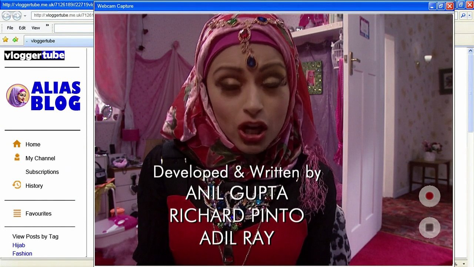Open My Channel person icon
The height and width of the screenshot is (267, 474).
coord(17,158)
